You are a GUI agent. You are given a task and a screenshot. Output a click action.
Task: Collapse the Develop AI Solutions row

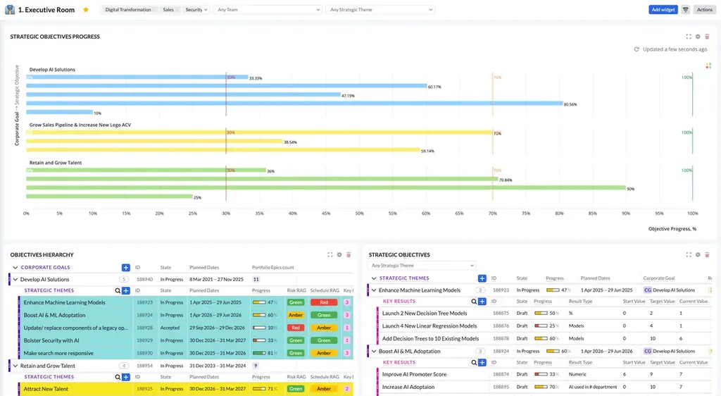[15, 280]
